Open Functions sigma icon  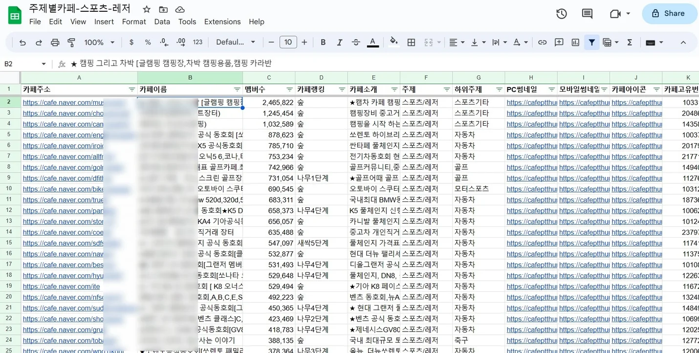(630, 43)
